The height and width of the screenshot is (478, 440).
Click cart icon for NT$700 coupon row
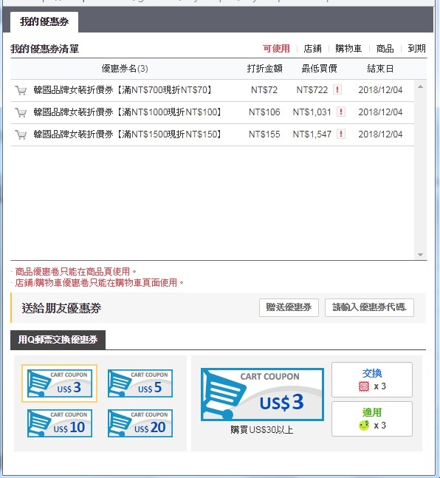tap(21, 90)
